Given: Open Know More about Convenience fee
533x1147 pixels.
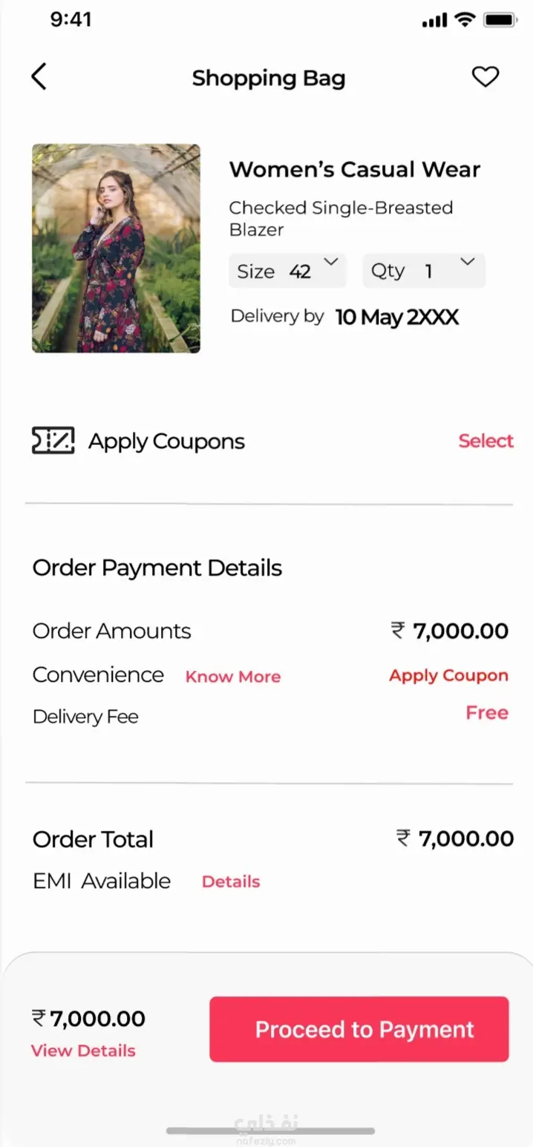Looking at the screenshot, I should point(233,677).
